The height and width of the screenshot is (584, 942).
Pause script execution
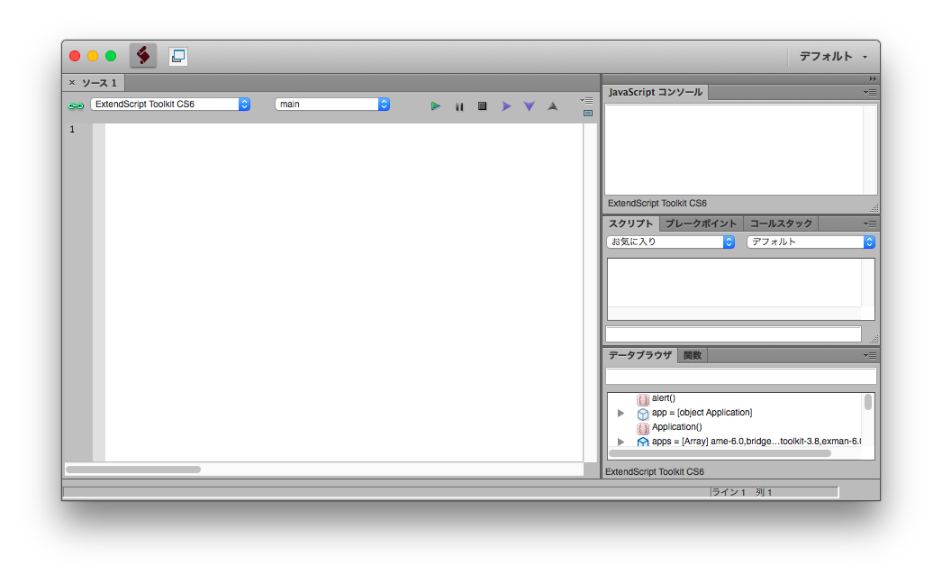click(459, 106)
